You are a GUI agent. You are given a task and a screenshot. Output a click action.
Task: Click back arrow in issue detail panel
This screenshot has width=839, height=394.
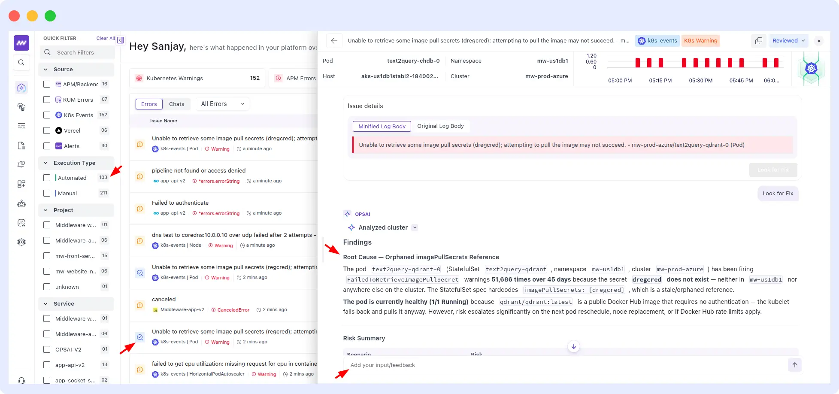[x=334, y=41]
